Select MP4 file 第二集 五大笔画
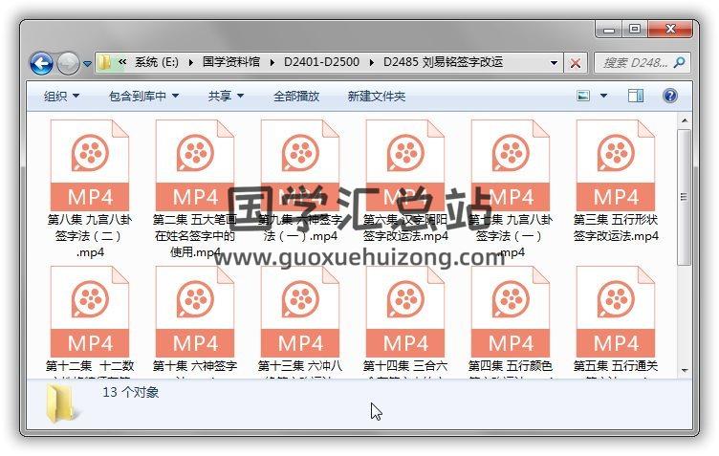This screenshot has height=456, width=719. click(195, 188)
